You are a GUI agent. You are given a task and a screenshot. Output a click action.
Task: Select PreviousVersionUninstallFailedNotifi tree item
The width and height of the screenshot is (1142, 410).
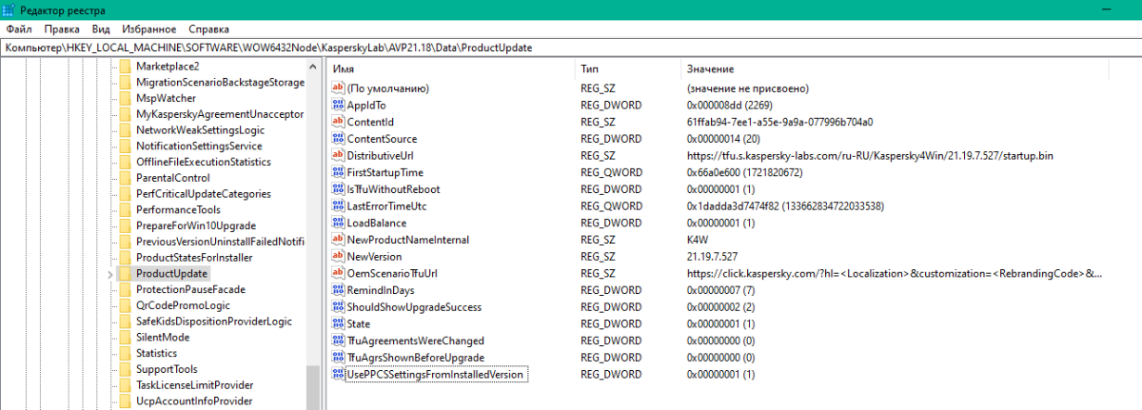(220, 242)
